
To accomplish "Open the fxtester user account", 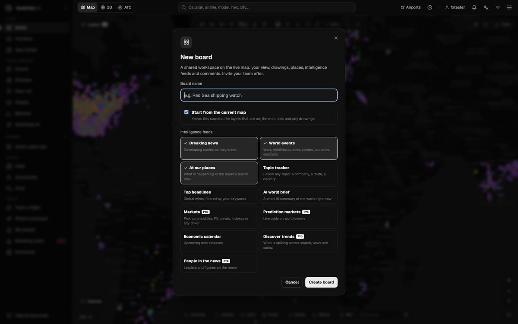I will [x=455, y=7].
